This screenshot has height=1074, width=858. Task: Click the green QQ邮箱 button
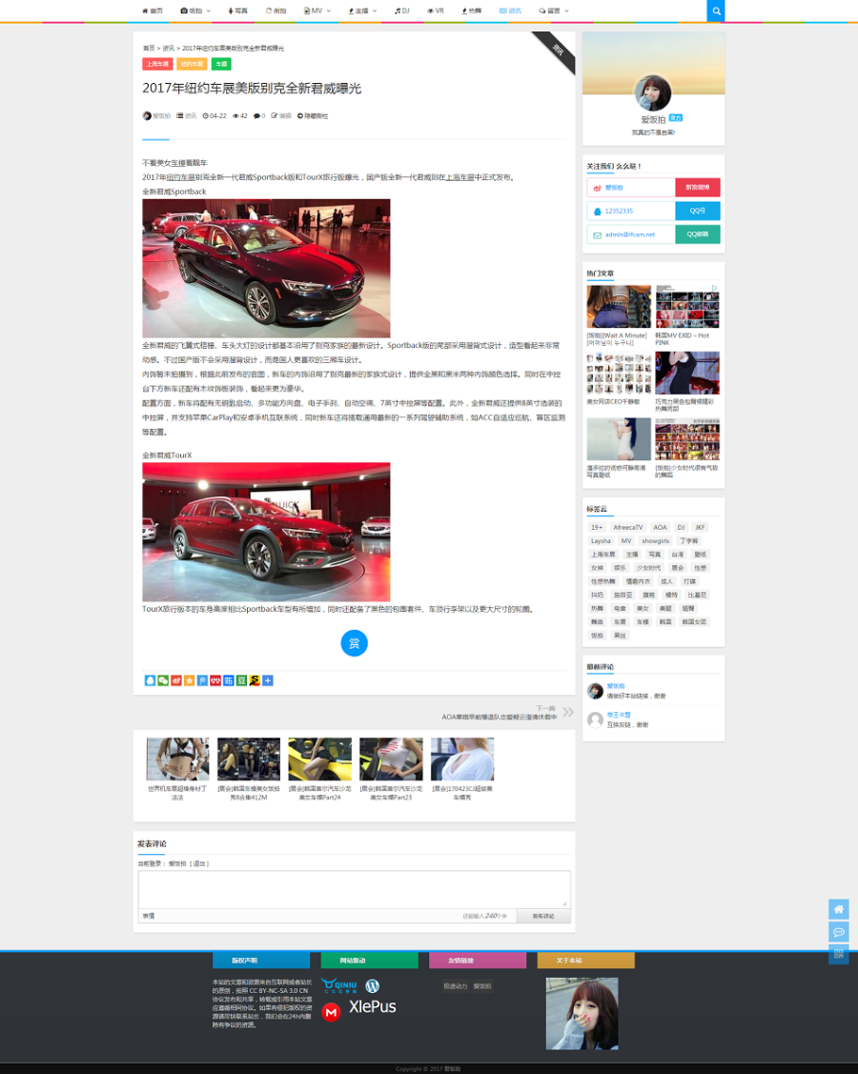click(x=698, y=234)
